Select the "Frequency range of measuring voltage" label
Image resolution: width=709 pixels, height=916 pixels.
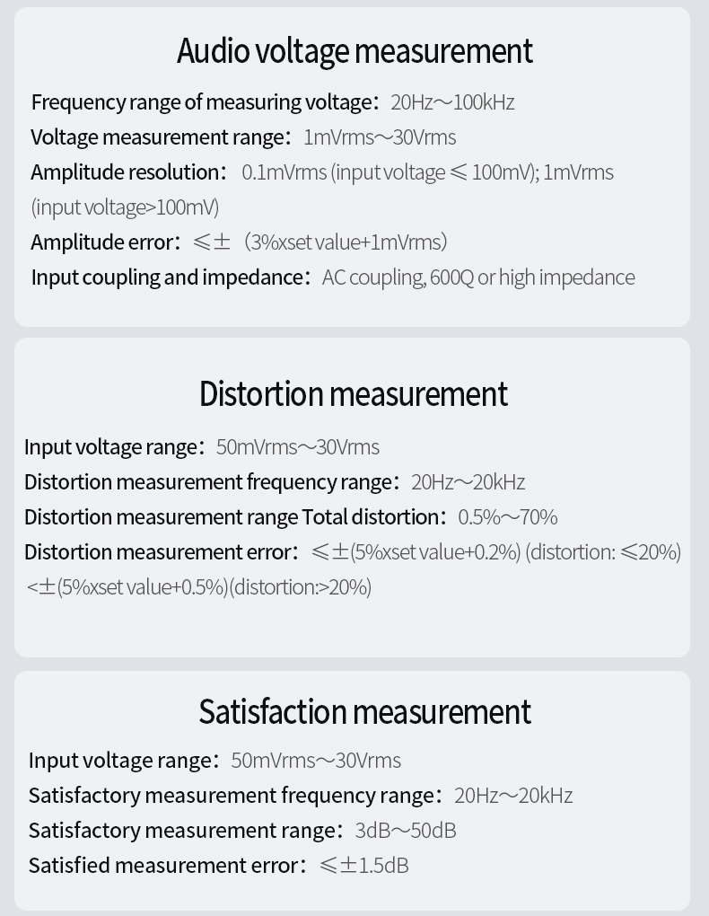click(202, 102)
